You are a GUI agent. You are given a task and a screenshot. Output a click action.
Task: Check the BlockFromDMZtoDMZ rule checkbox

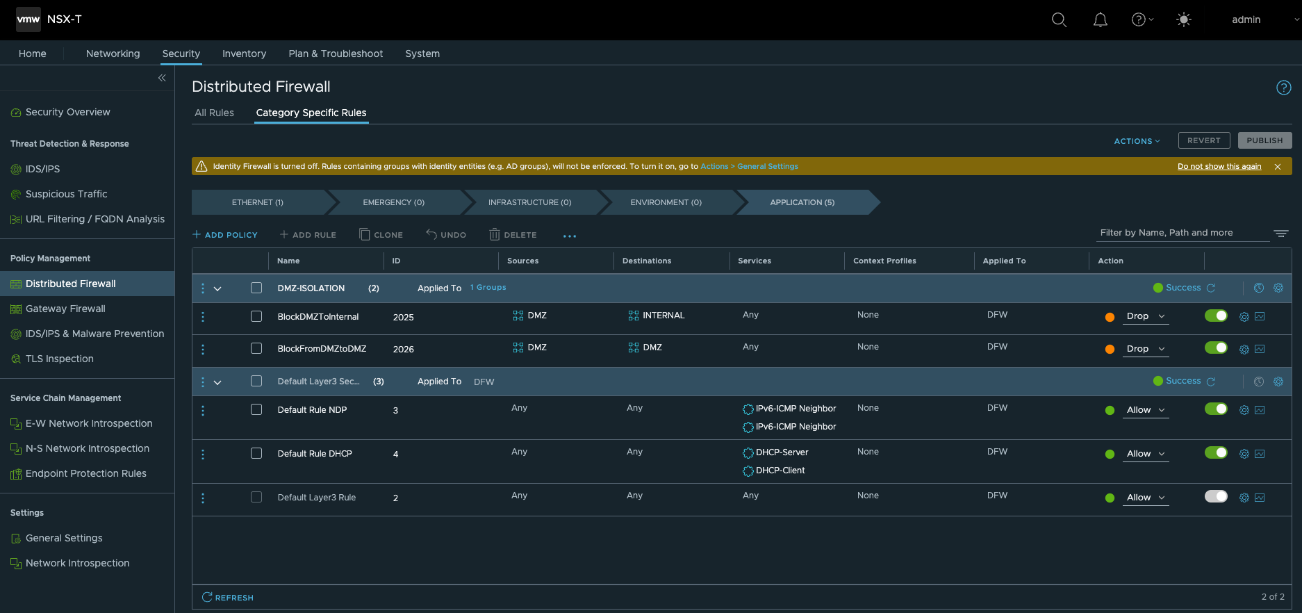pyautogui.click(x=256, y=348)
